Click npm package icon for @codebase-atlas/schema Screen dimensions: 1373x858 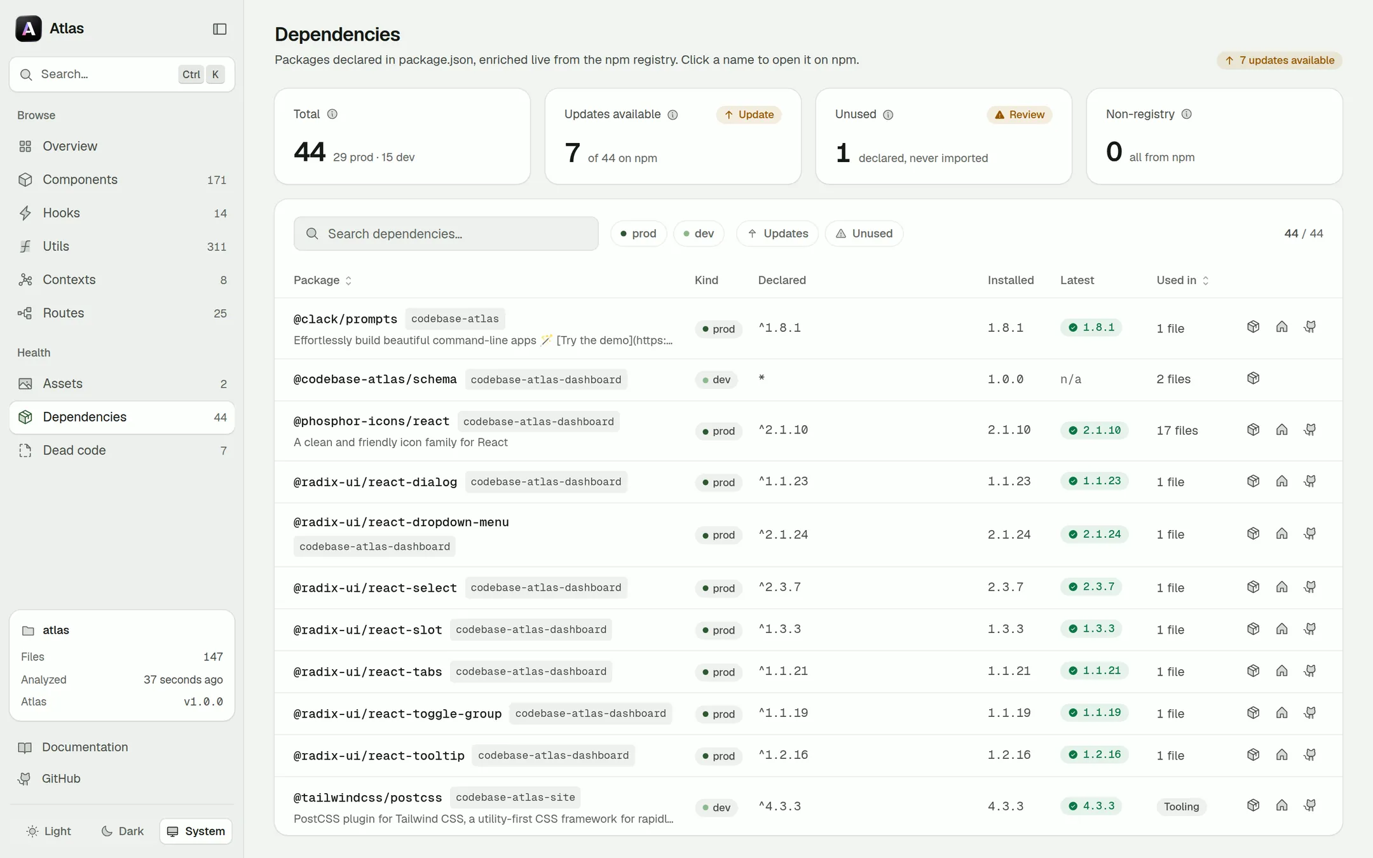tap(1253, 379)
